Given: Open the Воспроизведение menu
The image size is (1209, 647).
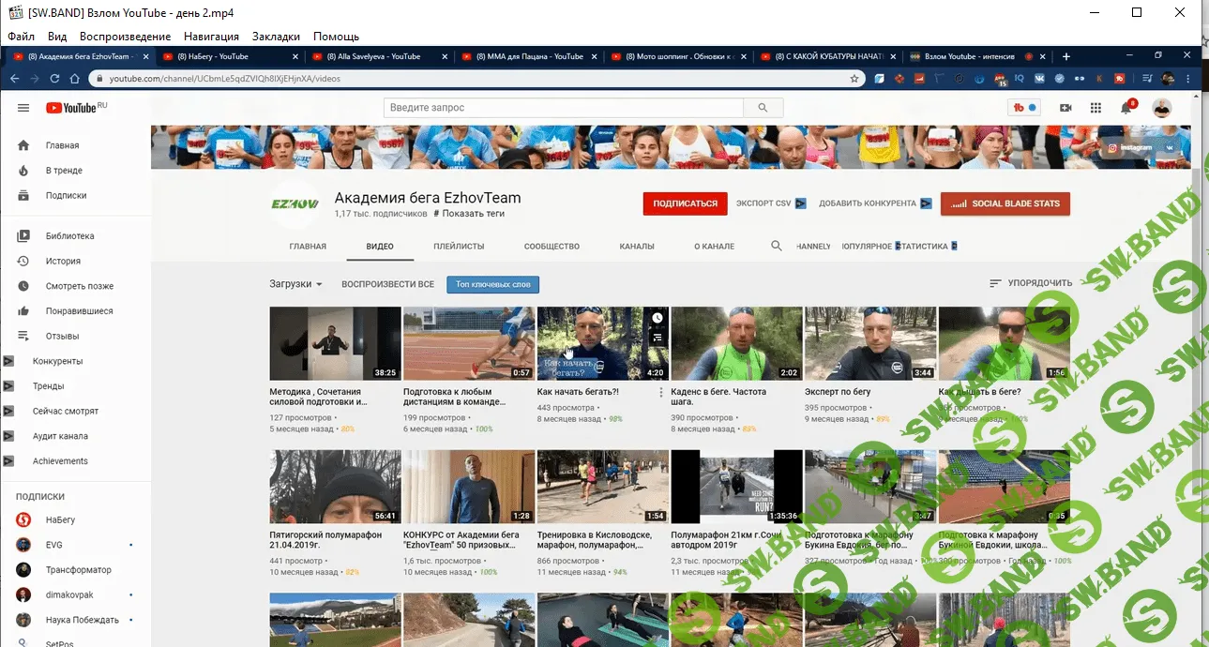Looking at the screenshot, I should [125, 37].
